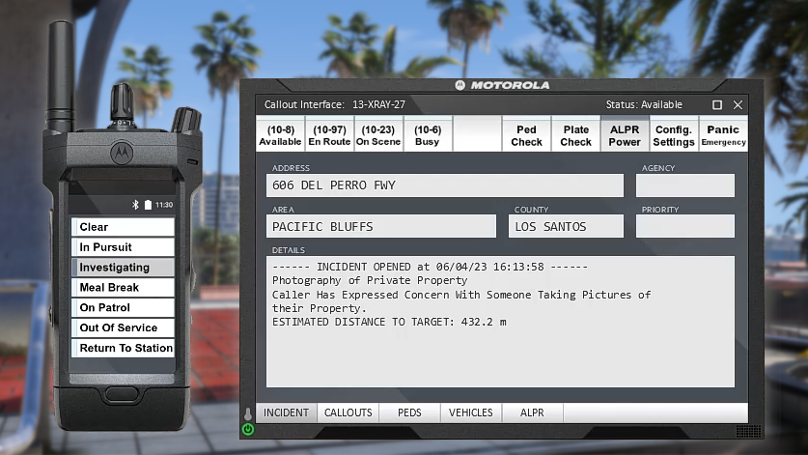Run a Plate Check
The height and width of the screenshot is (455, 808).
point(575,135)
